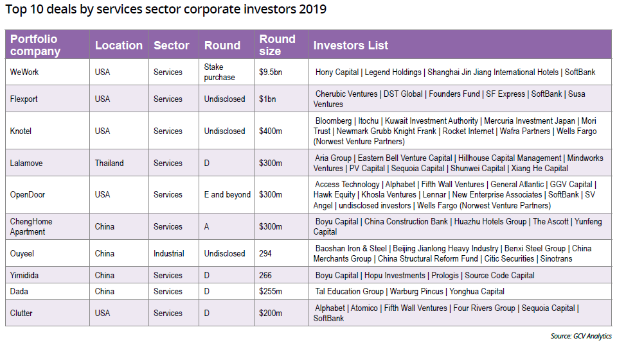Click the "Sector" column header
Viewport: 617px width, 343px height.
(x=171, y=46)
